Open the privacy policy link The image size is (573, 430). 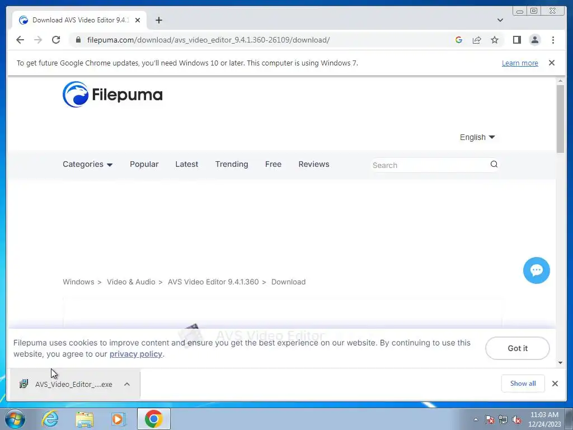point(135,354)
